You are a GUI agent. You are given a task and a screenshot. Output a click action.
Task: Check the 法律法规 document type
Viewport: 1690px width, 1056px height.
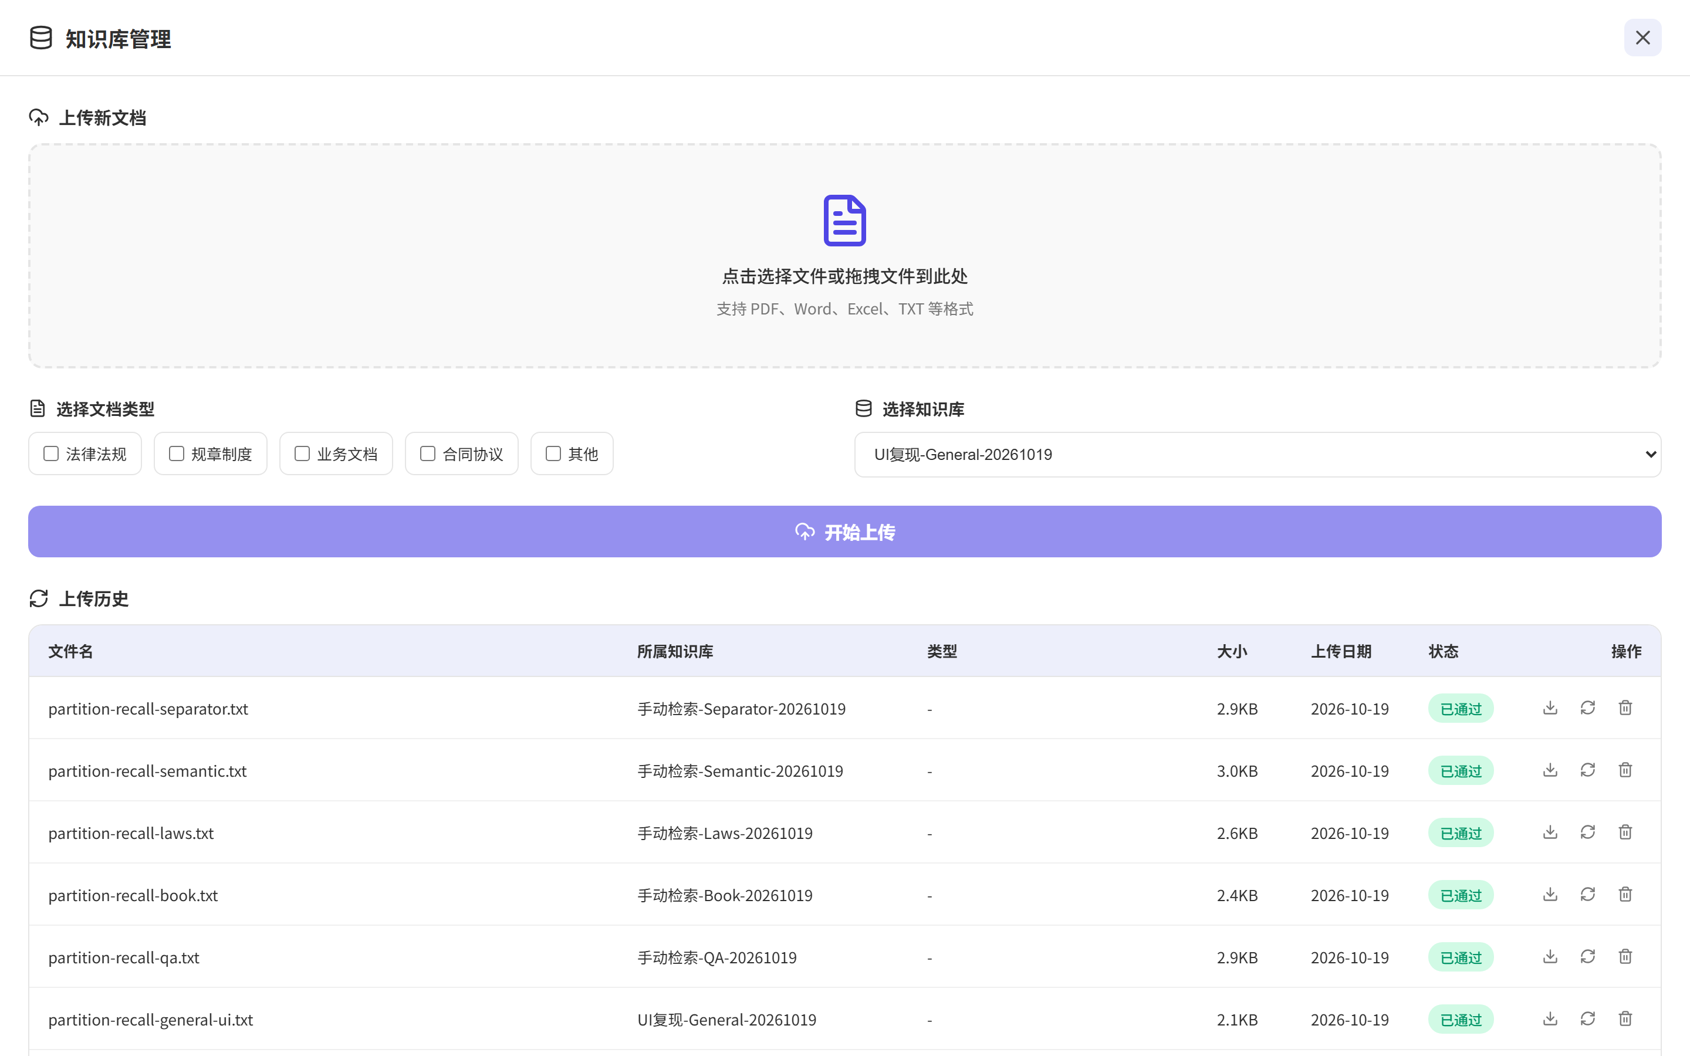point(51,454)
